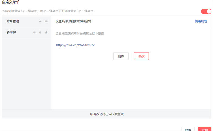Click the sort icon beside 菜单管理

point(46,22)
